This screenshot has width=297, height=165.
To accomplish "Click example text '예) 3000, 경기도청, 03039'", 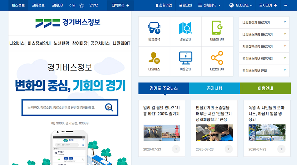I will tap(70, 123).
